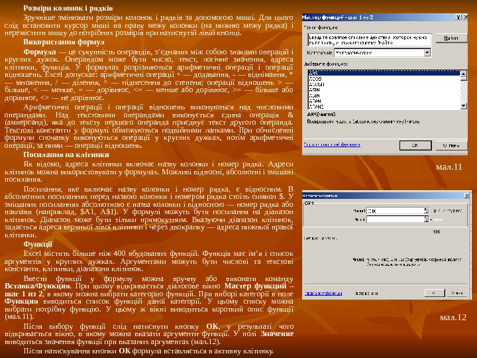Screen dimensions: 477x358
Task: Click the function list scrollbar thumb
Action: 463,78
